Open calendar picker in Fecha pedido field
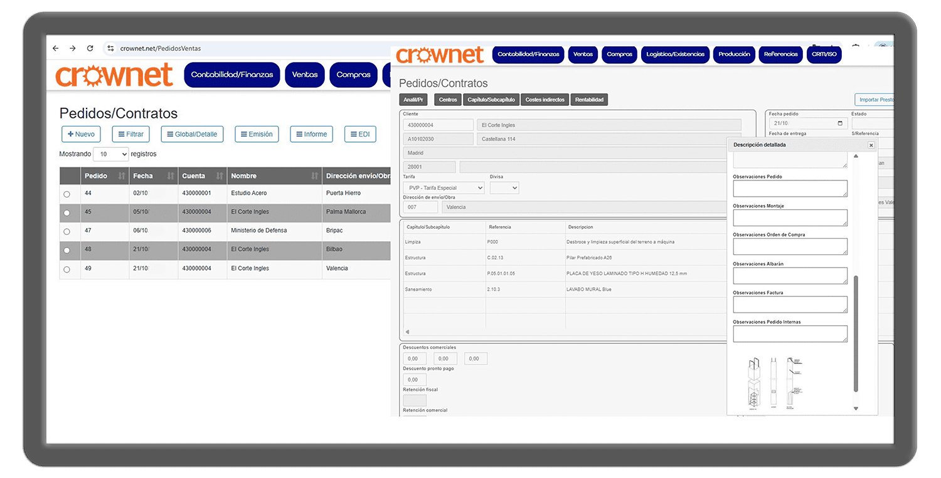Image resolution: width=941 pixels, height=478 pixels. (840, 124)
